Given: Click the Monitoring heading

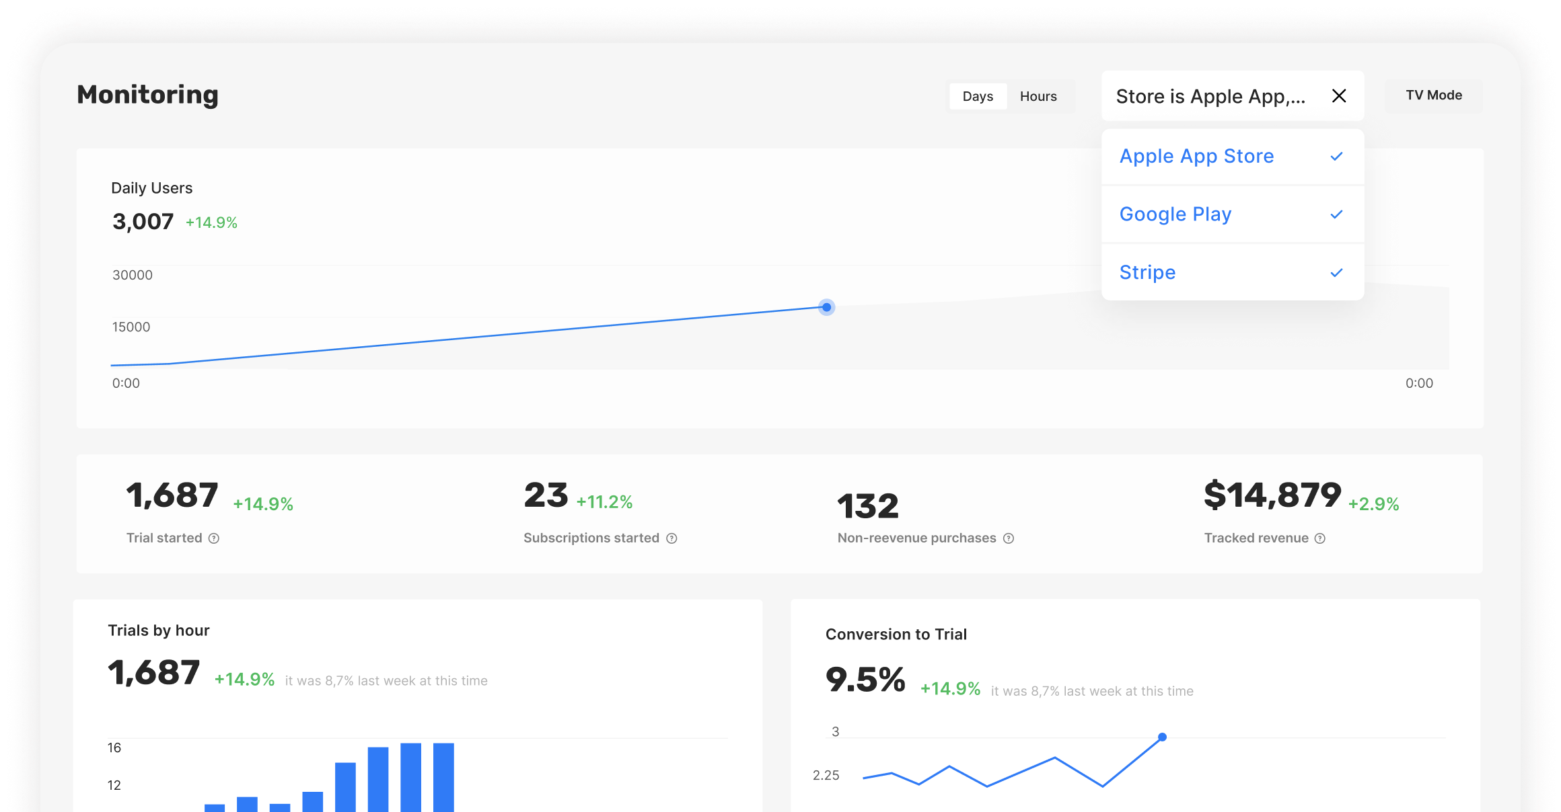Looking at the screenshot, I should pos(147,95).
